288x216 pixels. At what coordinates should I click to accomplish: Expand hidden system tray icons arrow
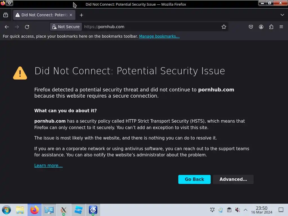[245, 210]
